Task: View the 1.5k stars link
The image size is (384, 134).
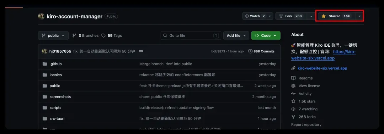Action: [x=307, y=101]
